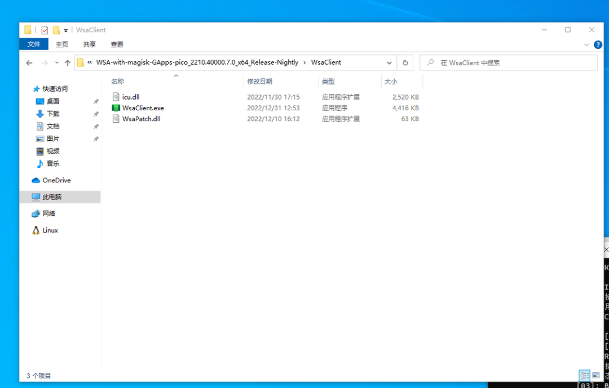This screenshot has height=388, width=609.
Task: Click the 4,416 KB size cell
Action: [x=405, y=108]
